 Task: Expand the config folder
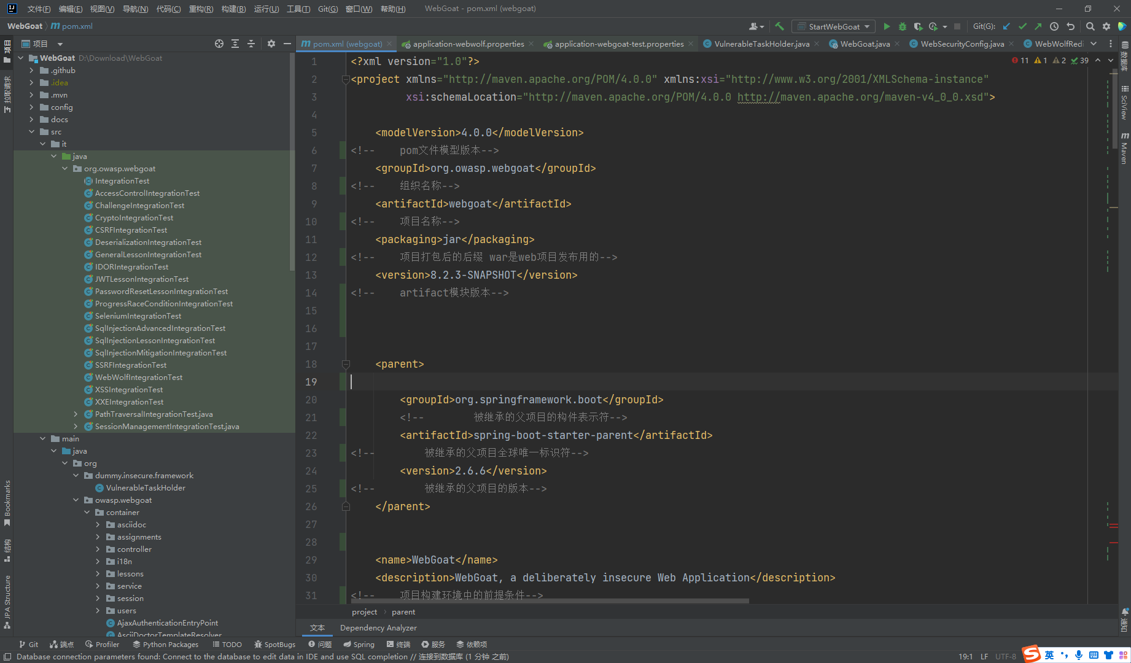31,107
